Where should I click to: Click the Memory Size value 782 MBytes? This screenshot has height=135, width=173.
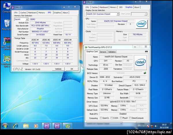tap(138, 34)
